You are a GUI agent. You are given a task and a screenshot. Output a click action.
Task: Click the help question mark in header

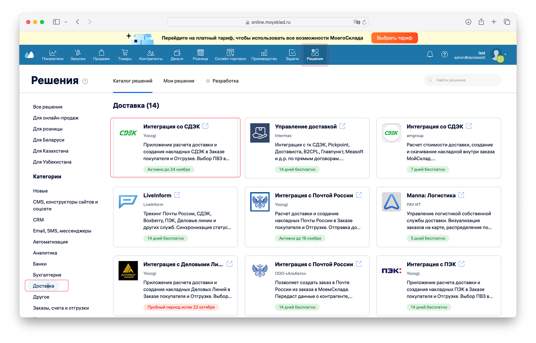click(x=444, y=54)
